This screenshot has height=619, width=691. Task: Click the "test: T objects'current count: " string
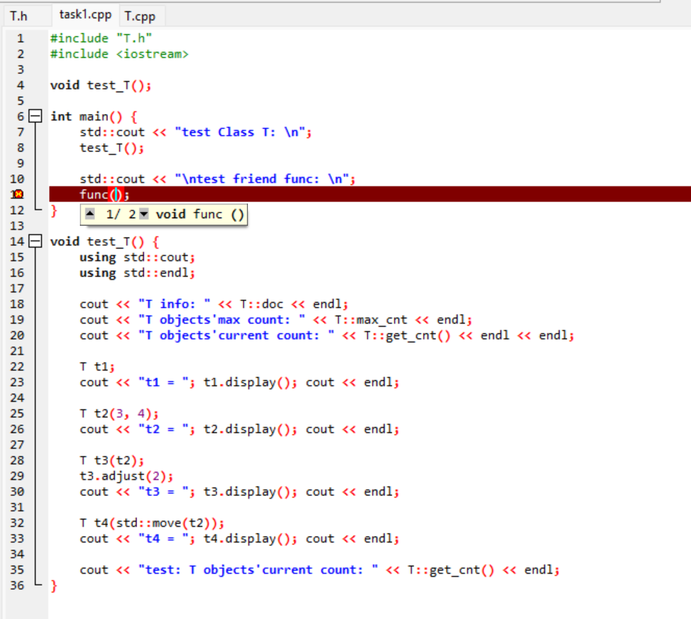click(x=258, y=570)
